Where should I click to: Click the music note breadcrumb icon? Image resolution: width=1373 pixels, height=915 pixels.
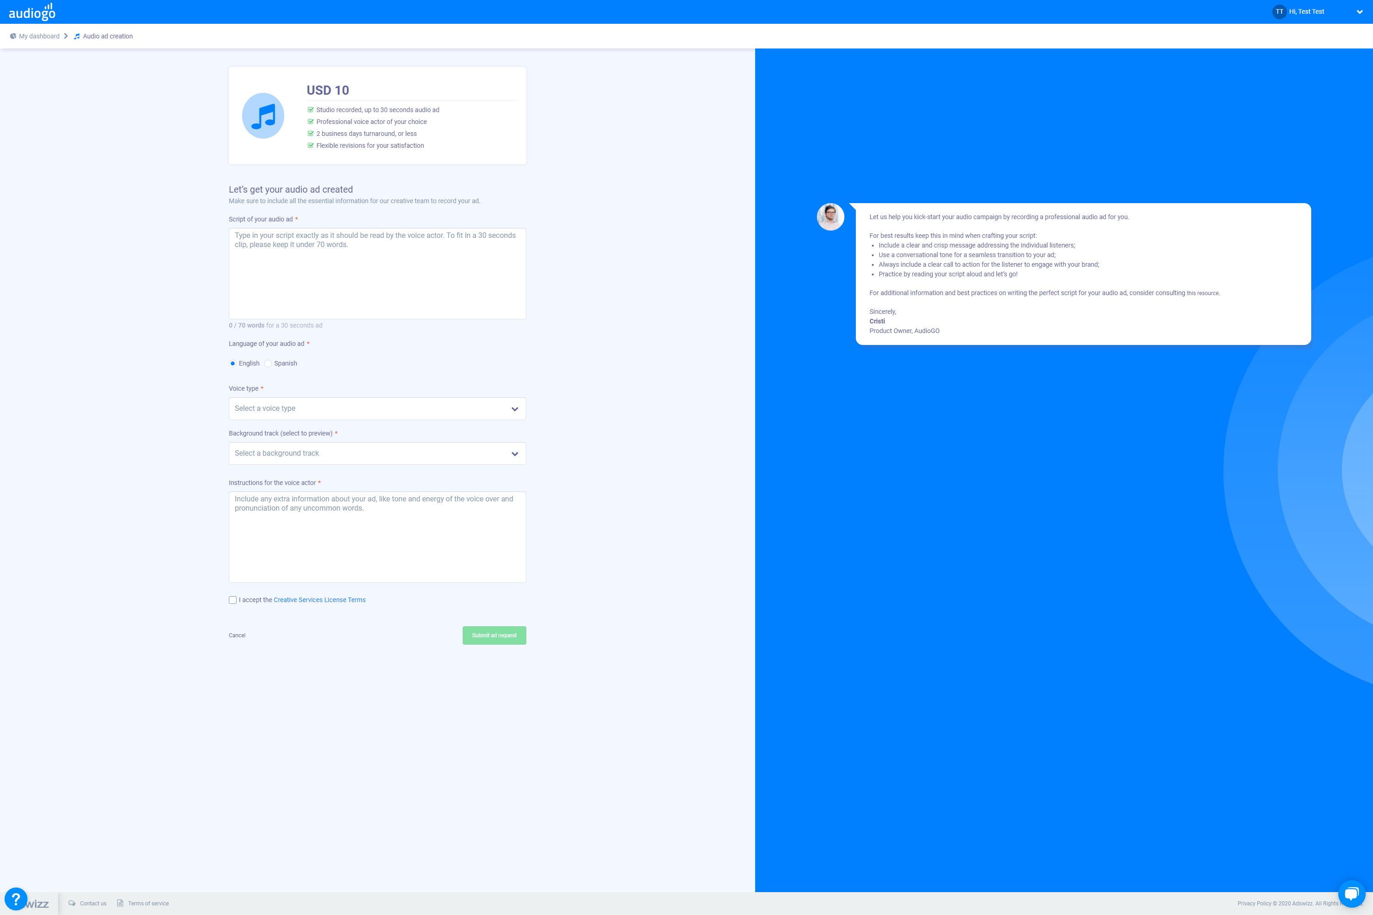[76, 36]
